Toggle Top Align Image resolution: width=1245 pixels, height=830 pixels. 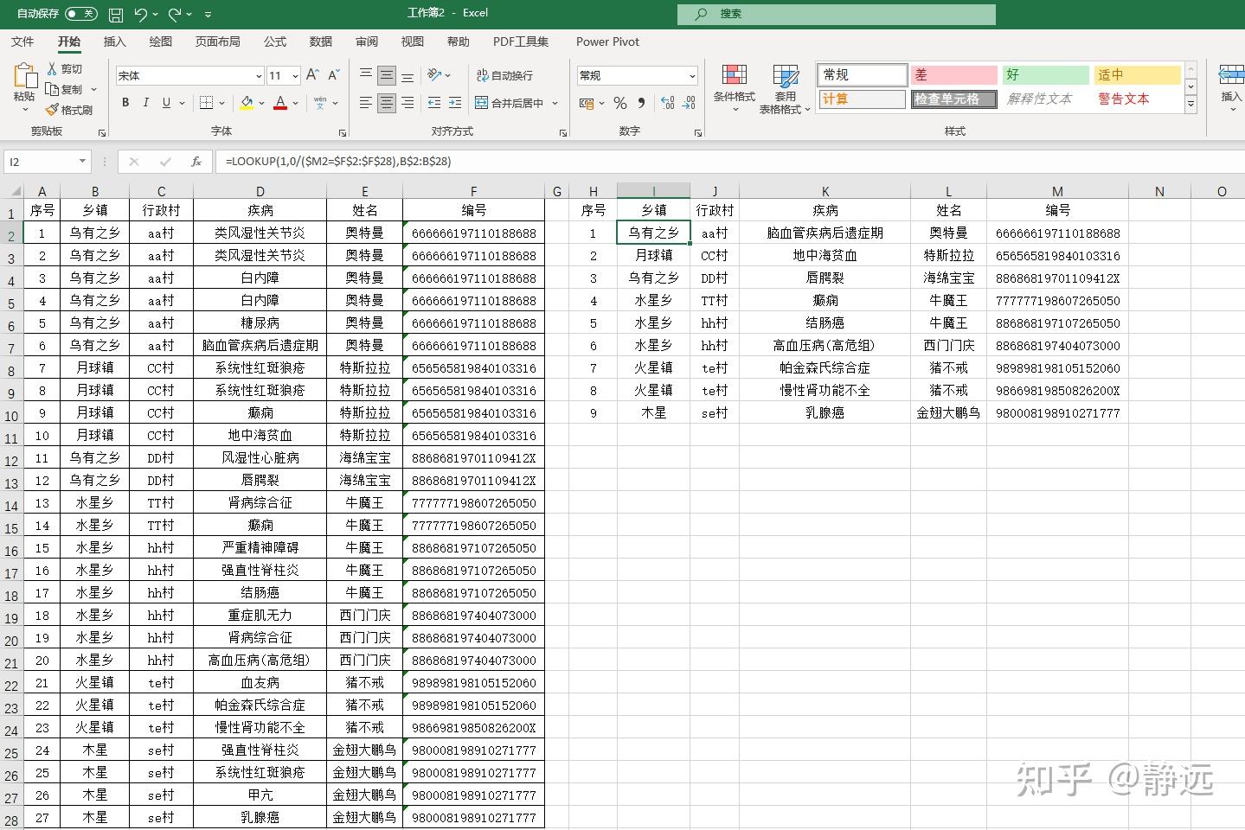[x=366, y=75]
